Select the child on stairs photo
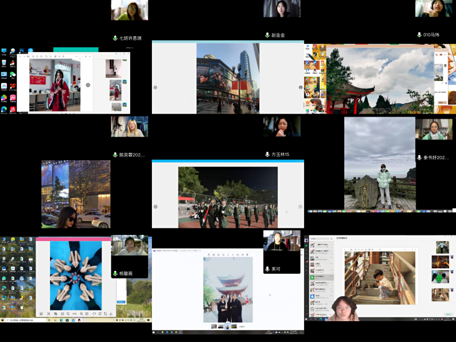 [x=380, y=277]
